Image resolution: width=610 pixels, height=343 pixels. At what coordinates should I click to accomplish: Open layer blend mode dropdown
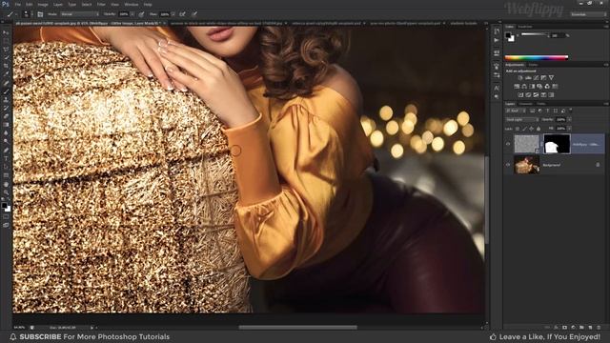coord(522,119)
